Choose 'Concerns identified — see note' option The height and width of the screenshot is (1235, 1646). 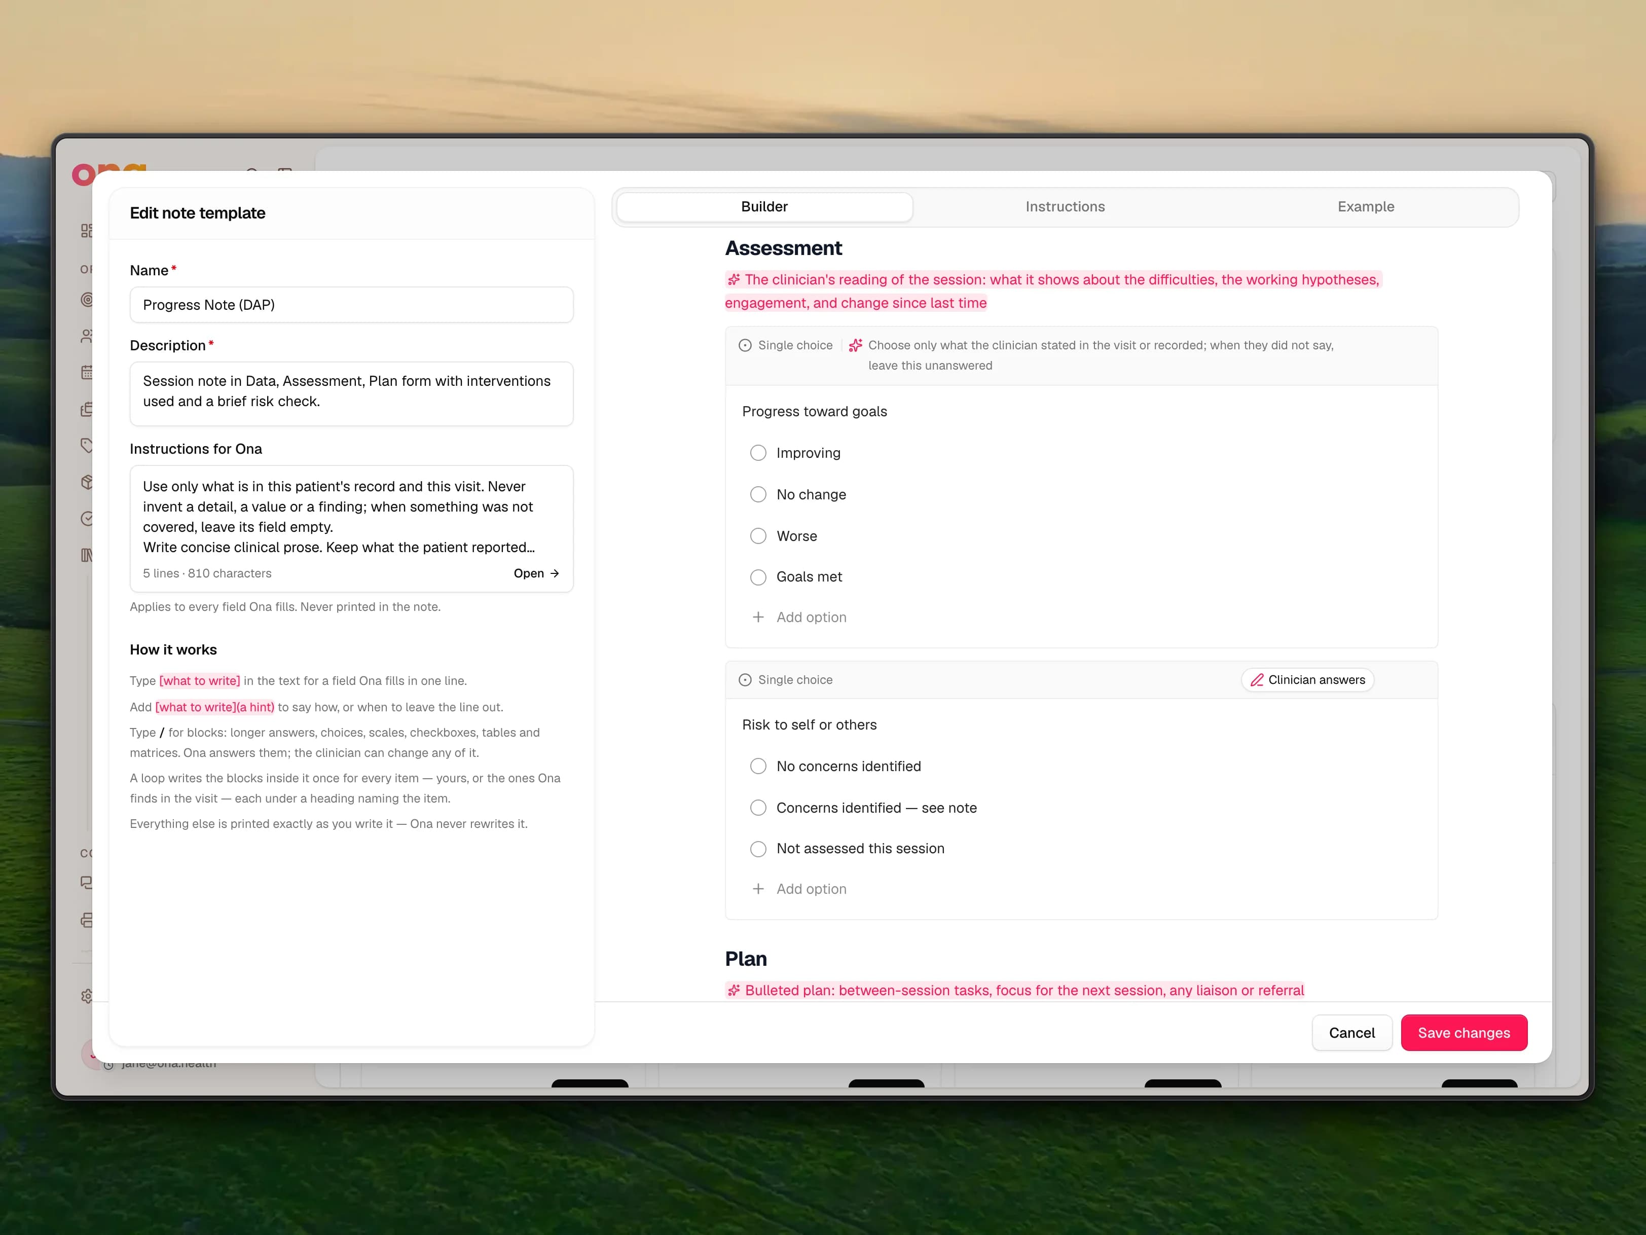[x=757, y=808]
